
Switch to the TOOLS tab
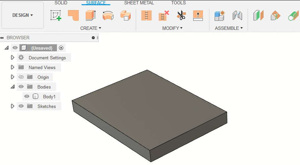(x=178, y=3)
